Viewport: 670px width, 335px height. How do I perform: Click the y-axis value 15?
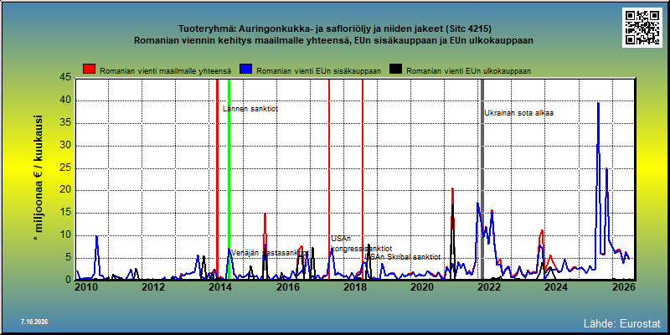tap(65, 213)
